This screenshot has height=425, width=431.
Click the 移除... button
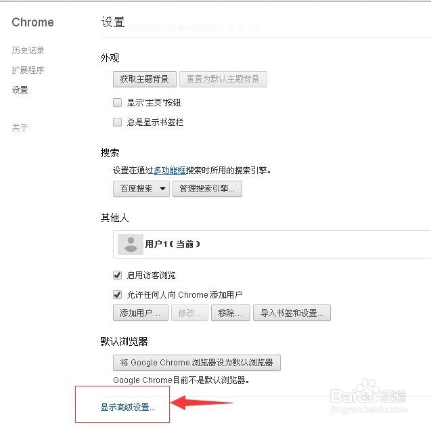point(230,313)
